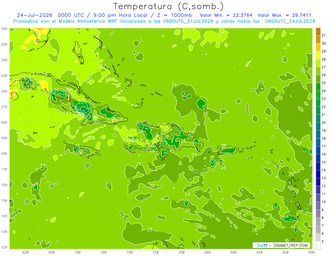Select the init time "0600UTC_21JUL2026"
This screenshot has width=331, height=256.
[x=188, y=21]
